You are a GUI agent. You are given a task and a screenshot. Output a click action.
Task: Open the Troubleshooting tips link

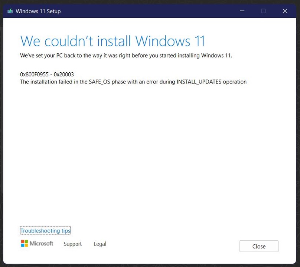[x=45, y=231]
